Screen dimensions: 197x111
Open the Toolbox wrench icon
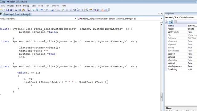pos(98,10)
